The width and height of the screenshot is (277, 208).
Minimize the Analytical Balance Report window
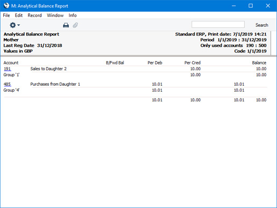(x=234, y=6)
